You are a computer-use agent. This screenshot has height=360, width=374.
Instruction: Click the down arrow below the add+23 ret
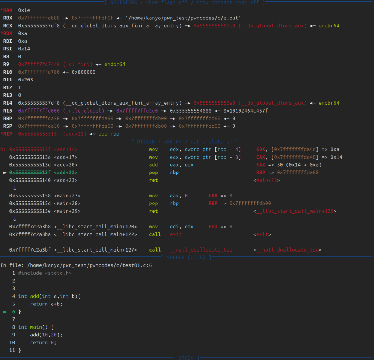point(15,188)
